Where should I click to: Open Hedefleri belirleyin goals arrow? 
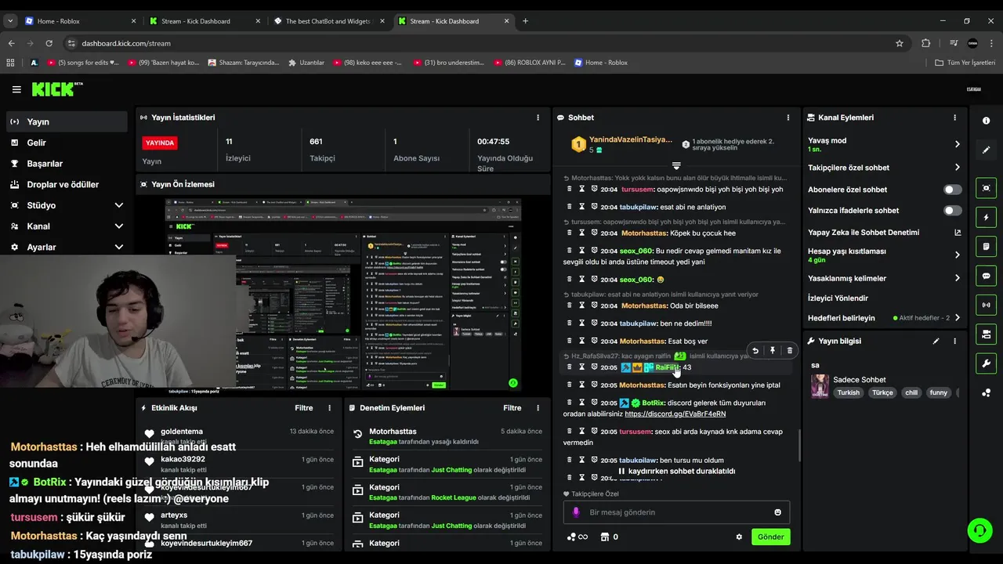tap(957, 318)
